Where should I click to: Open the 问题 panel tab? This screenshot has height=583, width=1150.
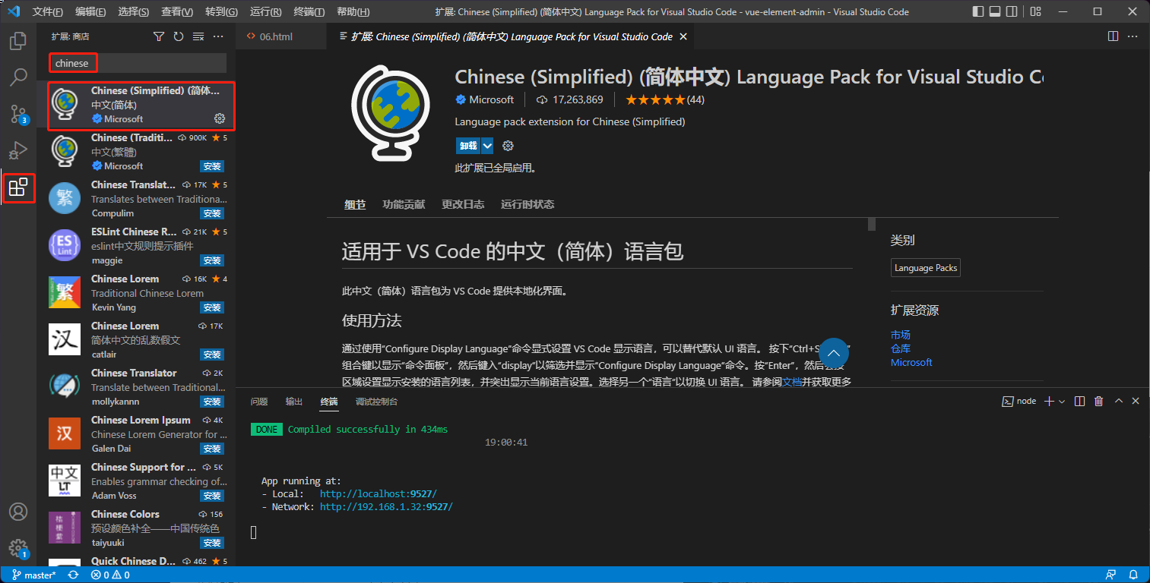click(x=259, y=402)
